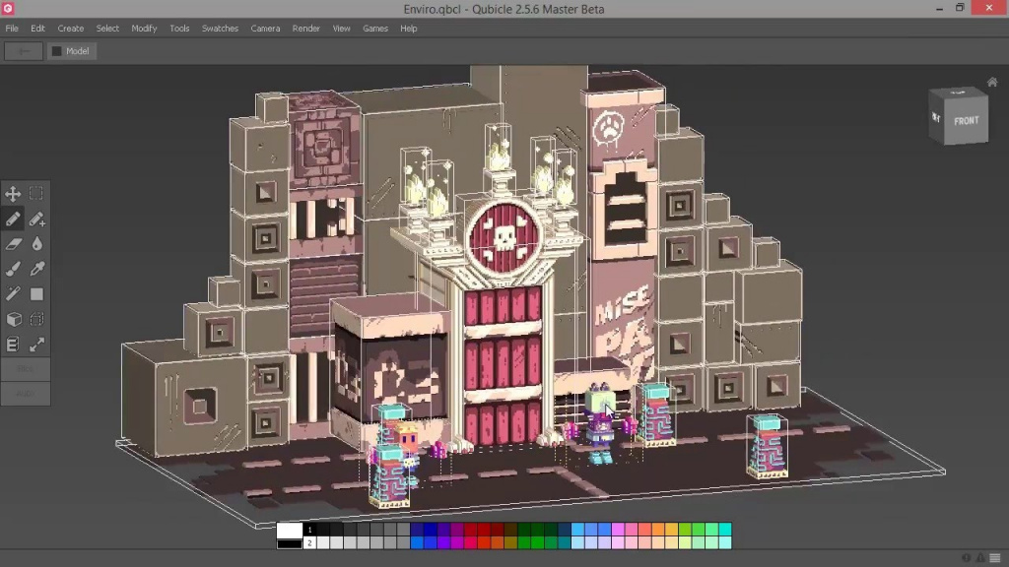Screen dimensions: 1009x567
Task: Activate the Eyedropper color picker
Action: coord(36,269)
